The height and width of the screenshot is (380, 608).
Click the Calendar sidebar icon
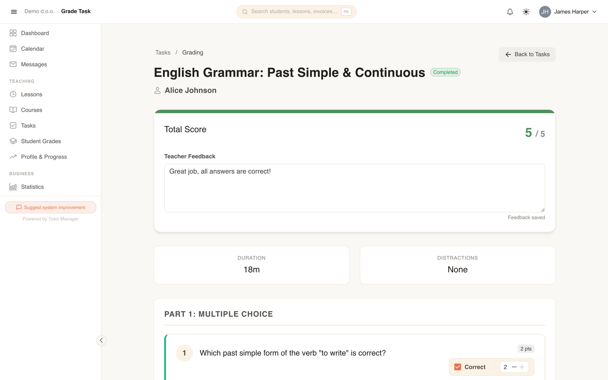tap(13, 49)
